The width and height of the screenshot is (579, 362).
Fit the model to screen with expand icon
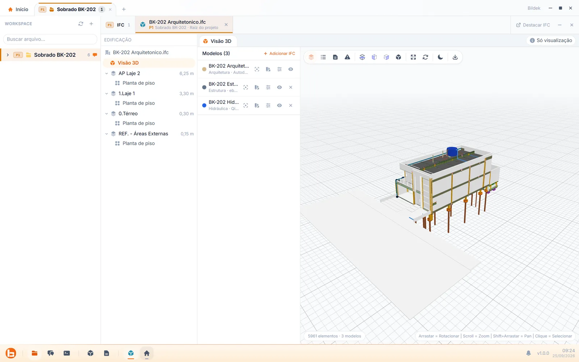click(x=413, y=57)
